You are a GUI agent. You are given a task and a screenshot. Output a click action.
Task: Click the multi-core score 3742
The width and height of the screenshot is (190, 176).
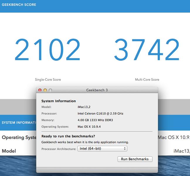(x=147, y=50)
